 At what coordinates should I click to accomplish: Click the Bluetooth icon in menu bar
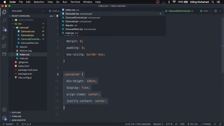[169, 2]
